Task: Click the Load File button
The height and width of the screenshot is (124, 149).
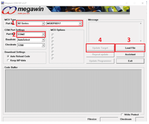Action: click(130, 48)
